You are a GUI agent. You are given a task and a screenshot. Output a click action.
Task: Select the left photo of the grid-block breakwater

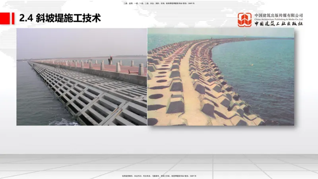[x=81, y=77]
